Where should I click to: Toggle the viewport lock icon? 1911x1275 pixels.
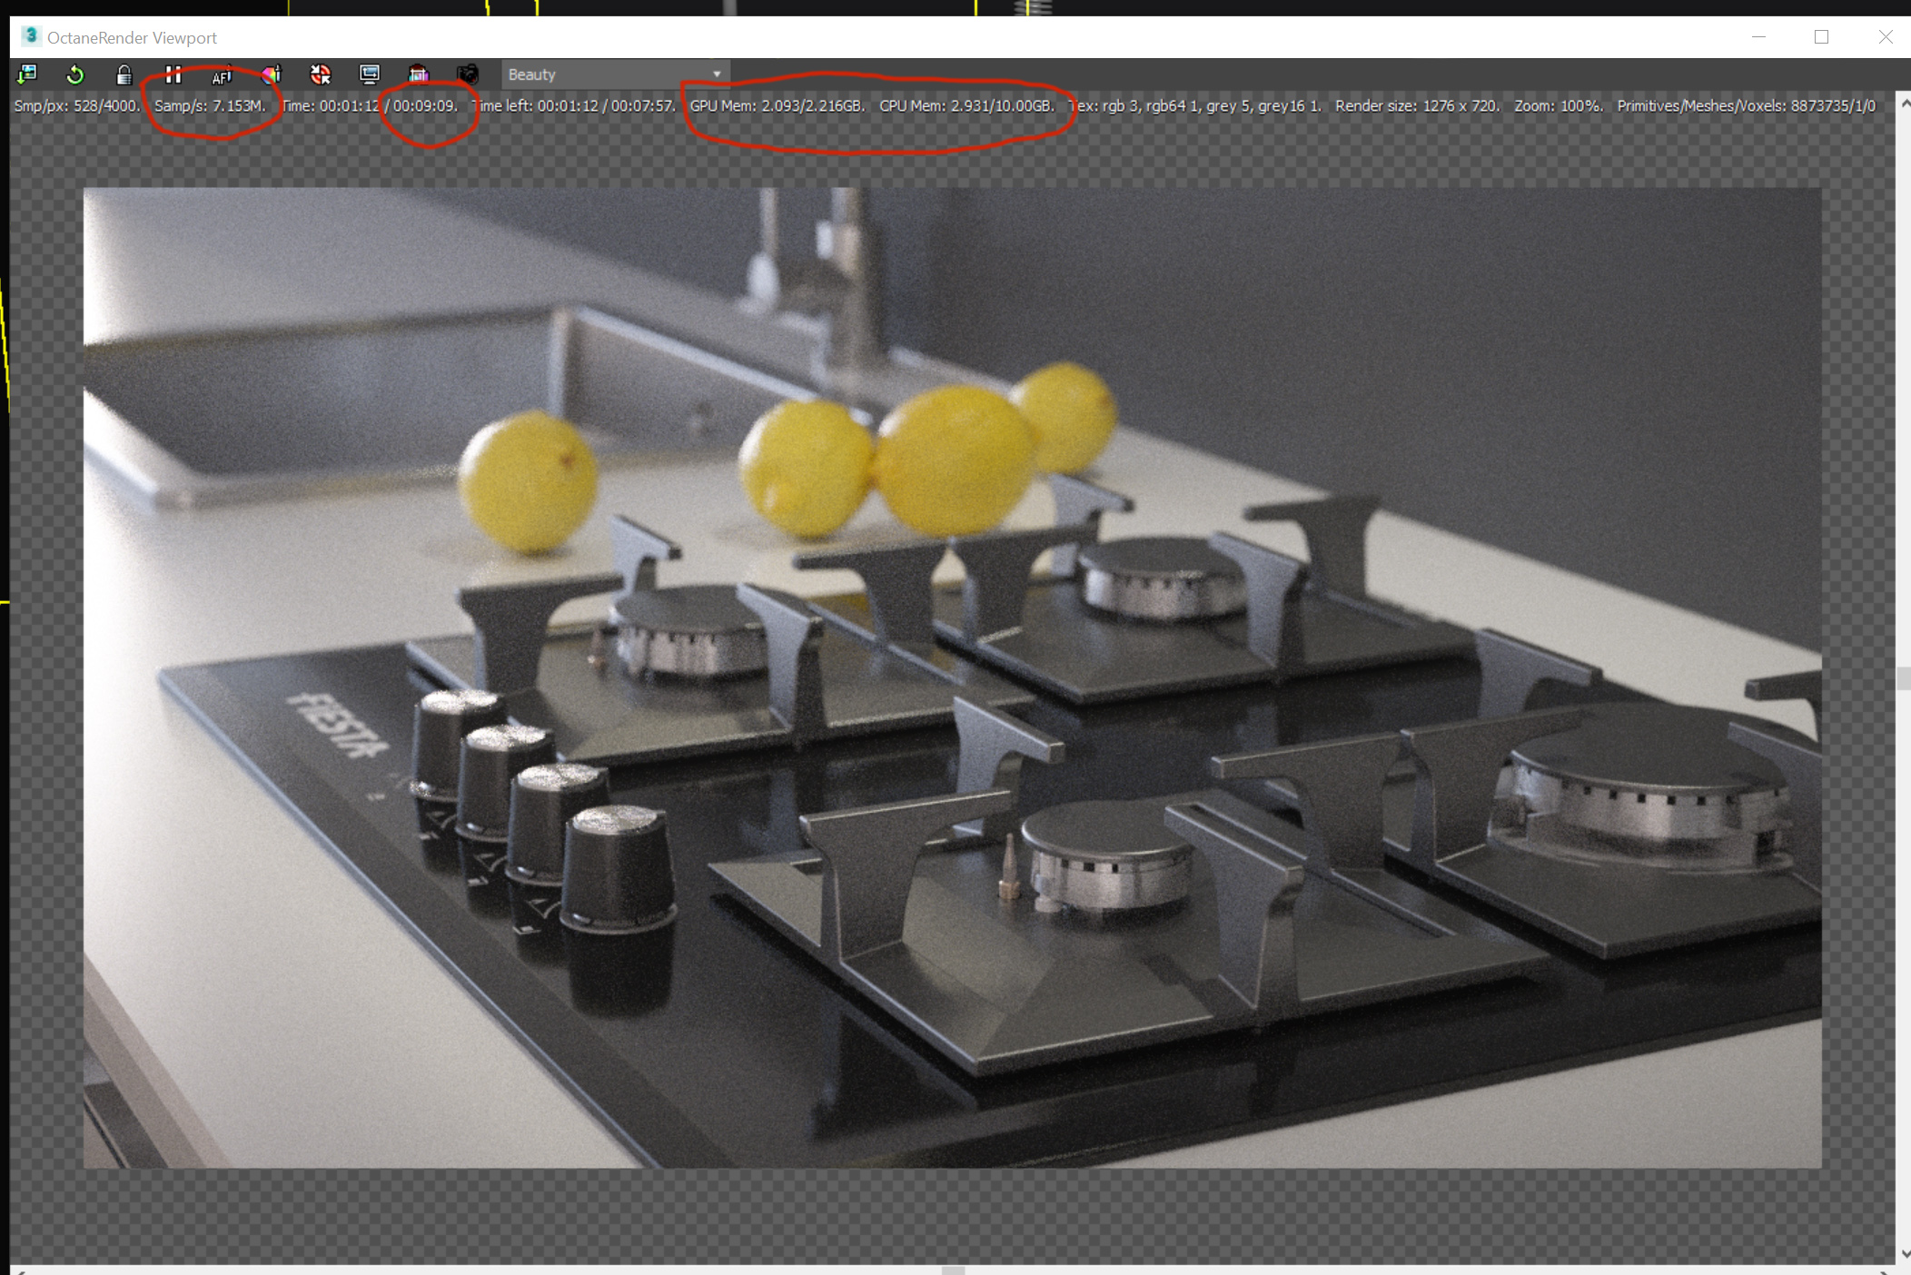[x=124, y=74]
